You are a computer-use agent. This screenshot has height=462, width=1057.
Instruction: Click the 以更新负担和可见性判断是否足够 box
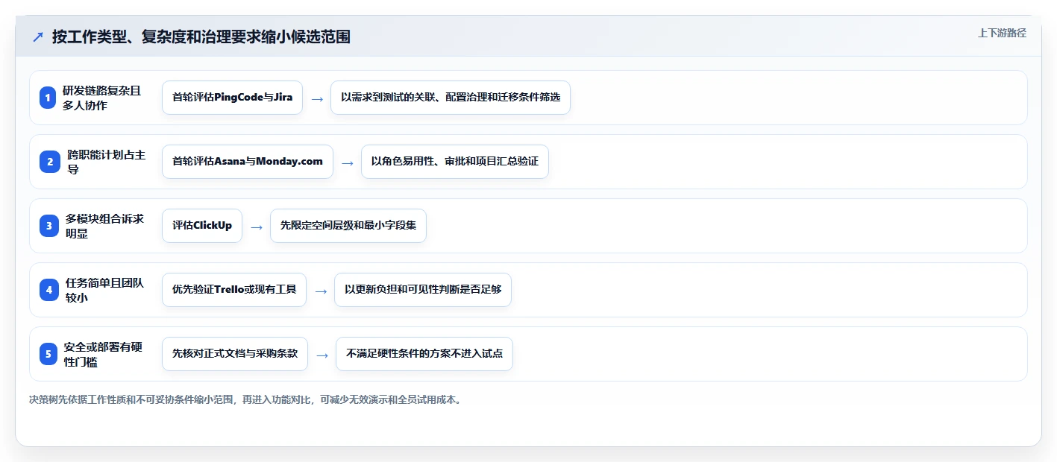click(423, 290)
